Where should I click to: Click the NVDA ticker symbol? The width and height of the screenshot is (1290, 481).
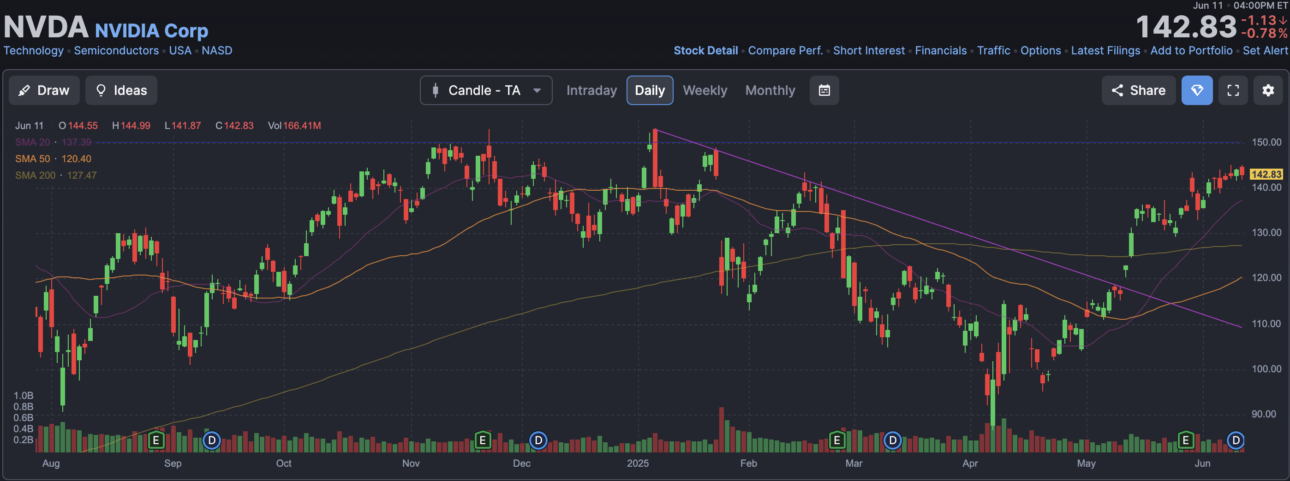46,27
